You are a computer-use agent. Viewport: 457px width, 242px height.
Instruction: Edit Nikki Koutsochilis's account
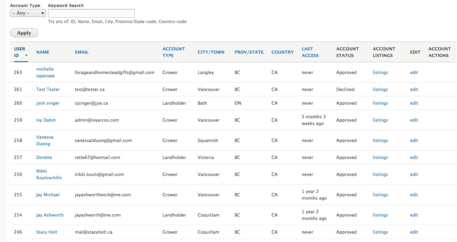tap(414, 174)
